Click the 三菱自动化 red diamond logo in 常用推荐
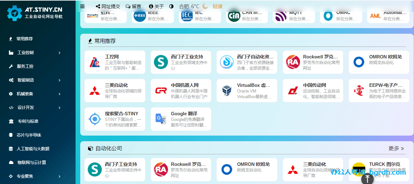414x184 pixels. [95, 91]
